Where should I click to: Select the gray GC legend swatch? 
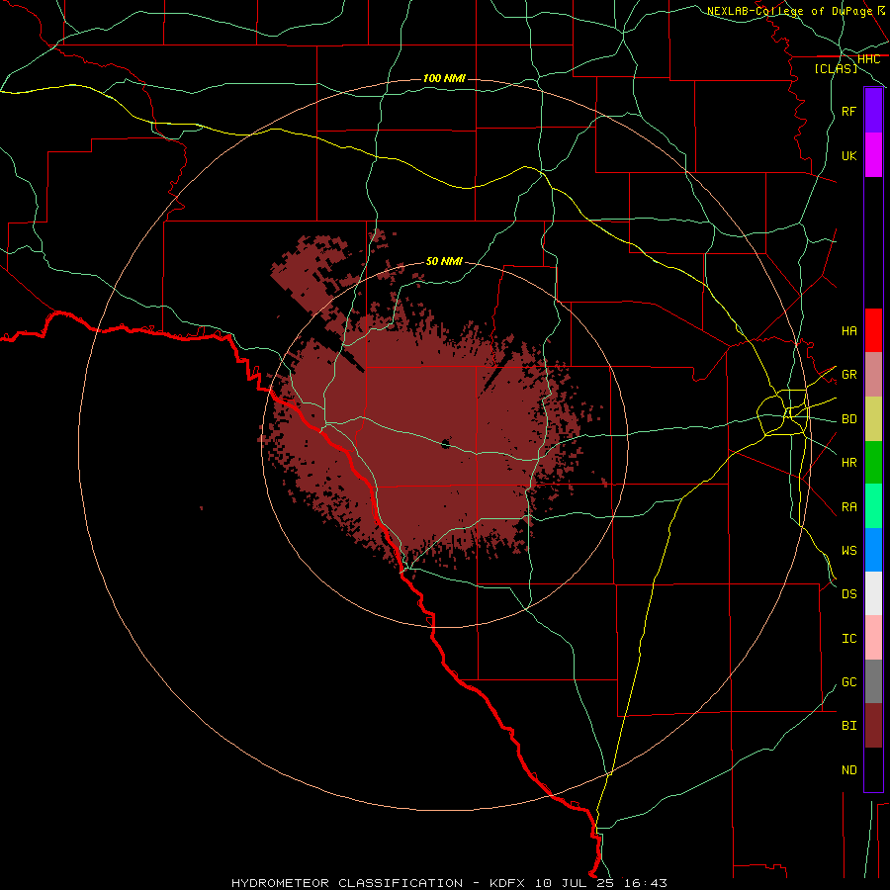873,681
